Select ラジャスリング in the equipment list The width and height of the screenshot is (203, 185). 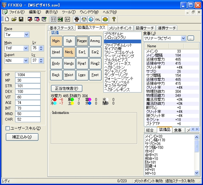click(x=122, y=71)
